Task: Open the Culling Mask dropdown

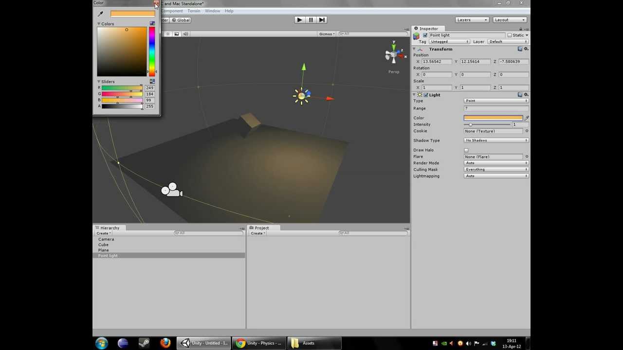Action: pos(496,170)
